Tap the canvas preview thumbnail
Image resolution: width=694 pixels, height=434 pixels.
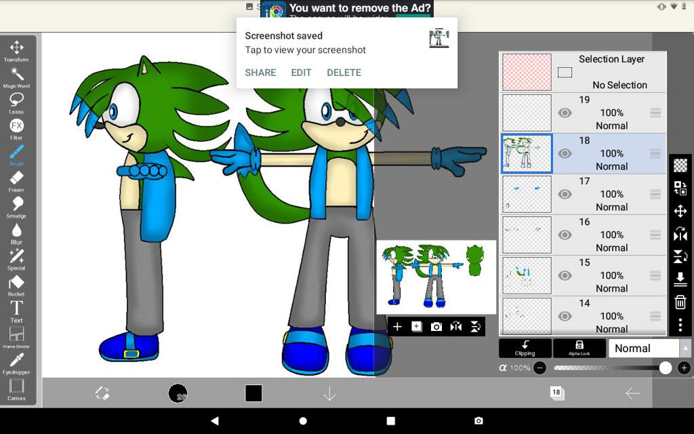(436, 277)
